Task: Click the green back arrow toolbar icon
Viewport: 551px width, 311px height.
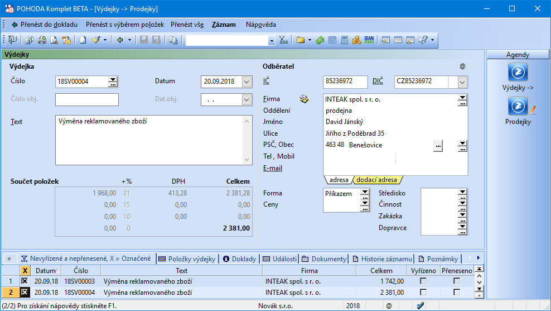Action: pyautogui.click(x=120, y=40)
